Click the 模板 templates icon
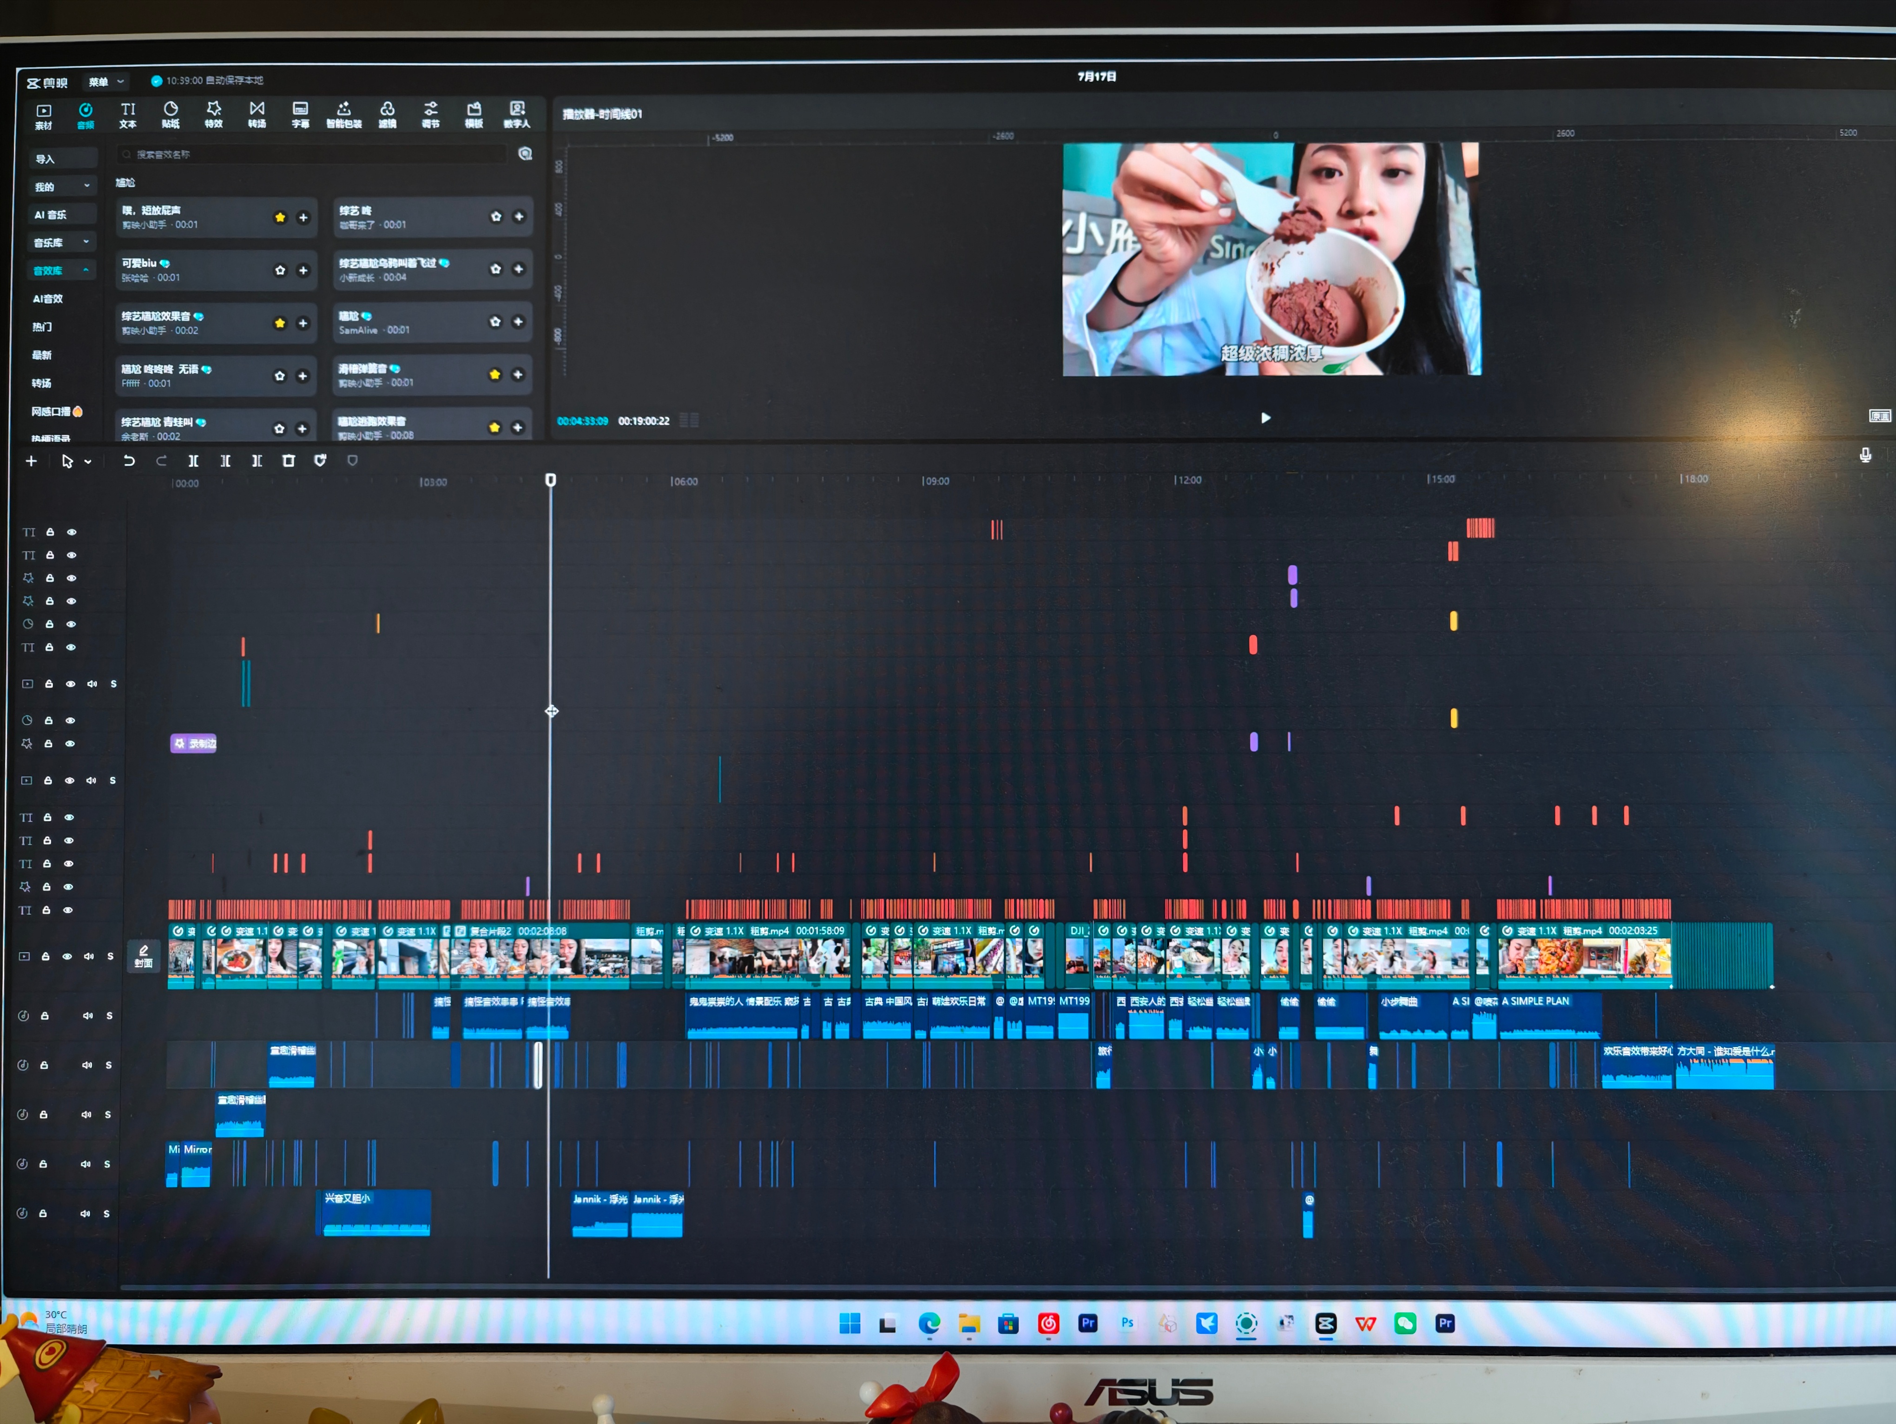1896x1424 pixels. pos(474,114)
